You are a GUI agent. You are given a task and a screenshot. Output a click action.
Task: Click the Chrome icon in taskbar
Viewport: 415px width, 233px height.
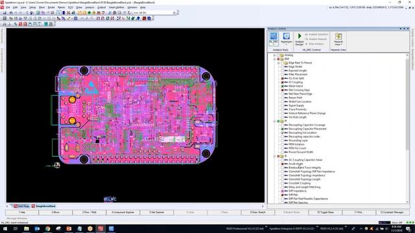click(47, 228)
